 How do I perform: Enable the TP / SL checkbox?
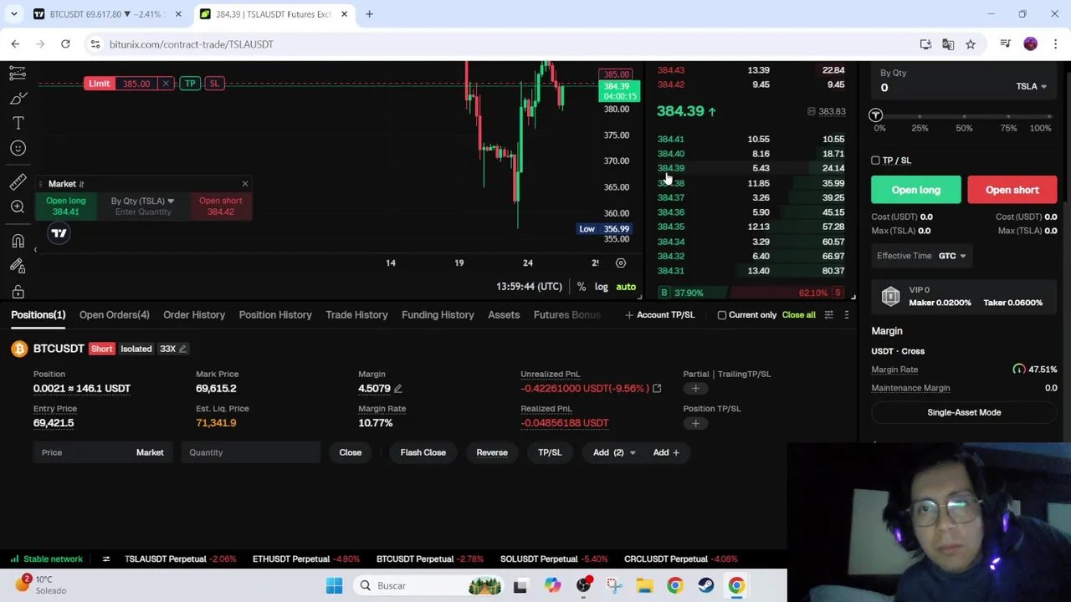(875, 161)
